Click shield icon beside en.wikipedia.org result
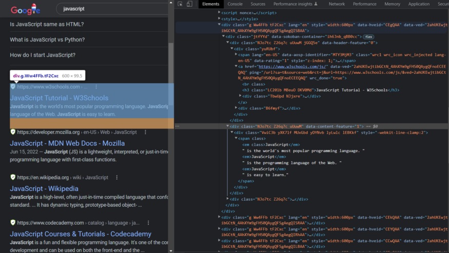This screenshot has width=449, height=253. click(13, 178)
